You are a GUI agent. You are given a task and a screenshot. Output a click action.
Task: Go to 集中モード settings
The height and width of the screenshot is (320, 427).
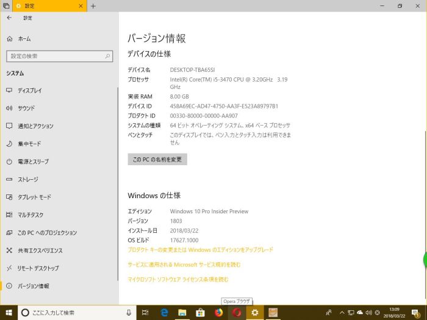point(29,144)
